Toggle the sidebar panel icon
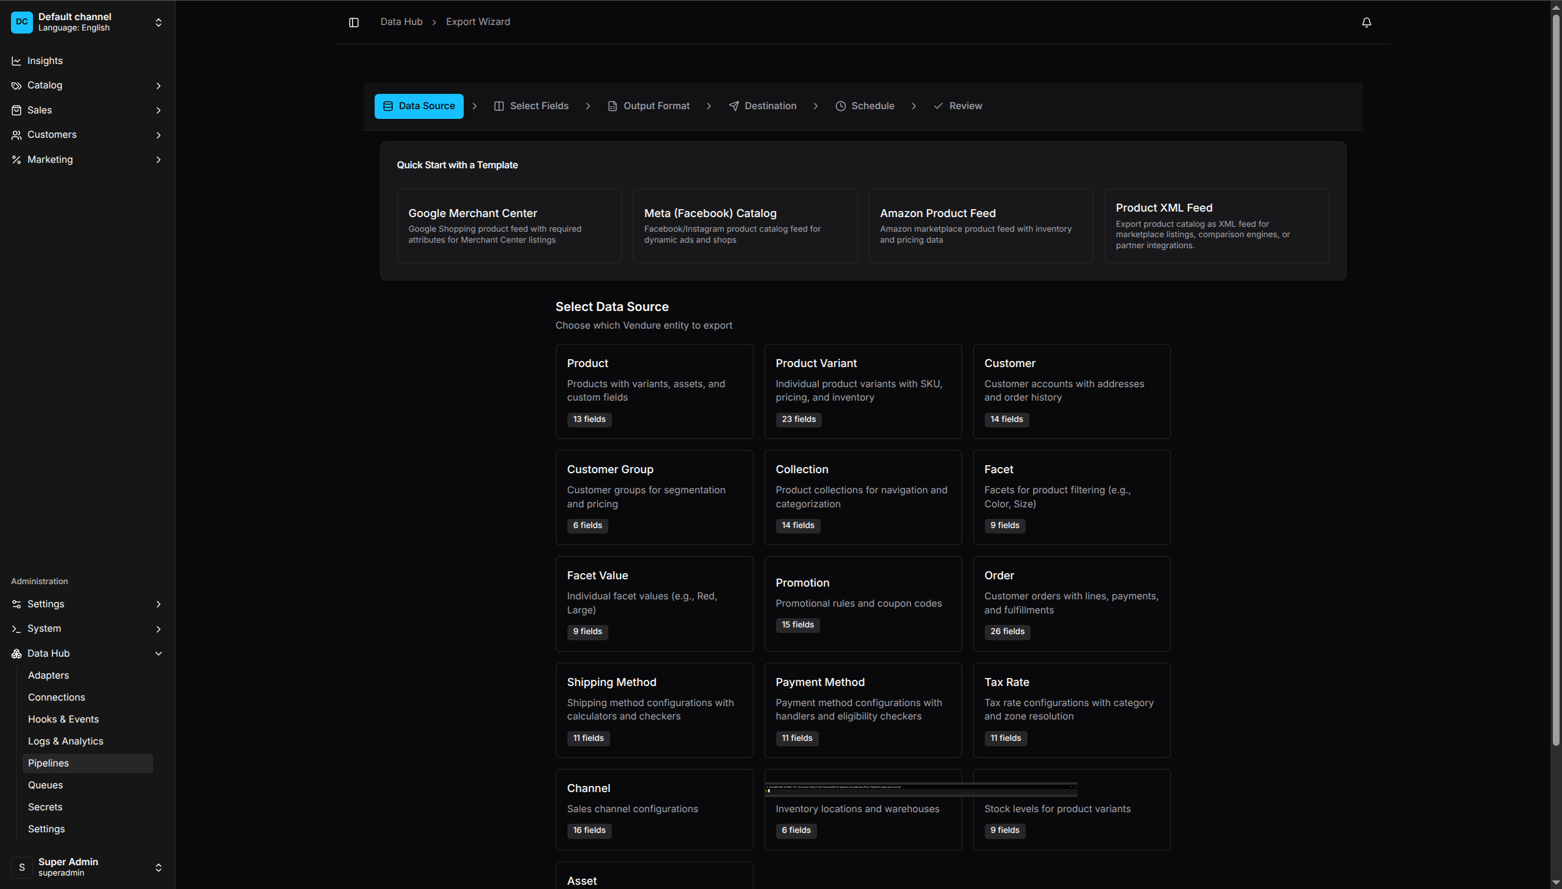The image size is (1562, 889). (353, 22)
